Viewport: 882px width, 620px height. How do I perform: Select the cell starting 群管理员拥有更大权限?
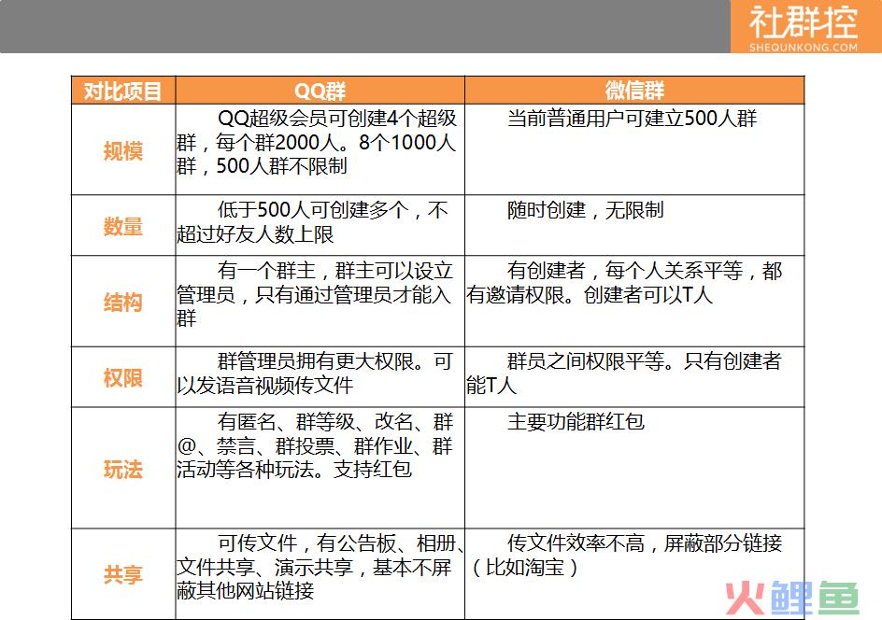pos(320,377)
